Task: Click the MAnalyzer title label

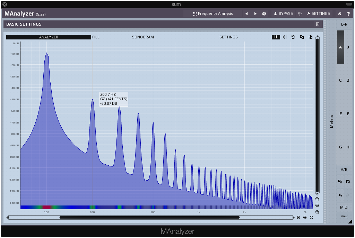Action: click(19, 14)
